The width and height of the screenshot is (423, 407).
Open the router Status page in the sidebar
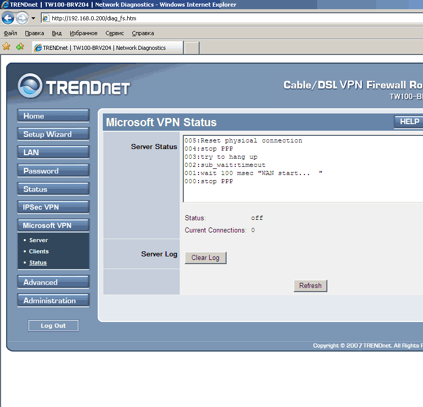pos(53,189)
